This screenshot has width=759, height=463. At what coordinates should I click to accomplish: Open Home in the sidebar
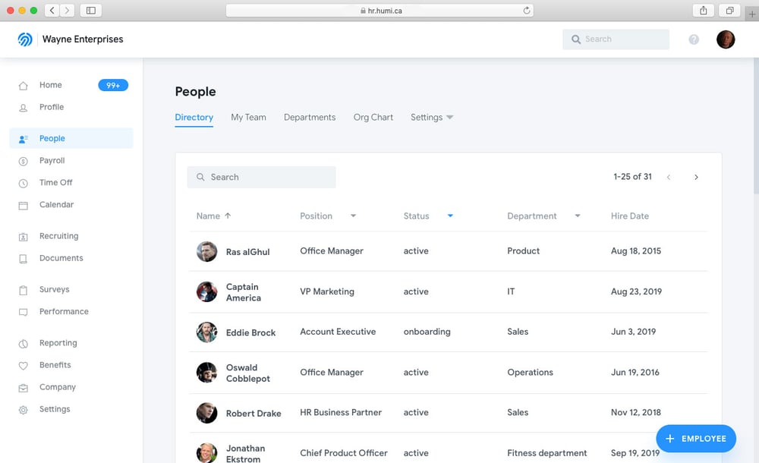[50, 85]
